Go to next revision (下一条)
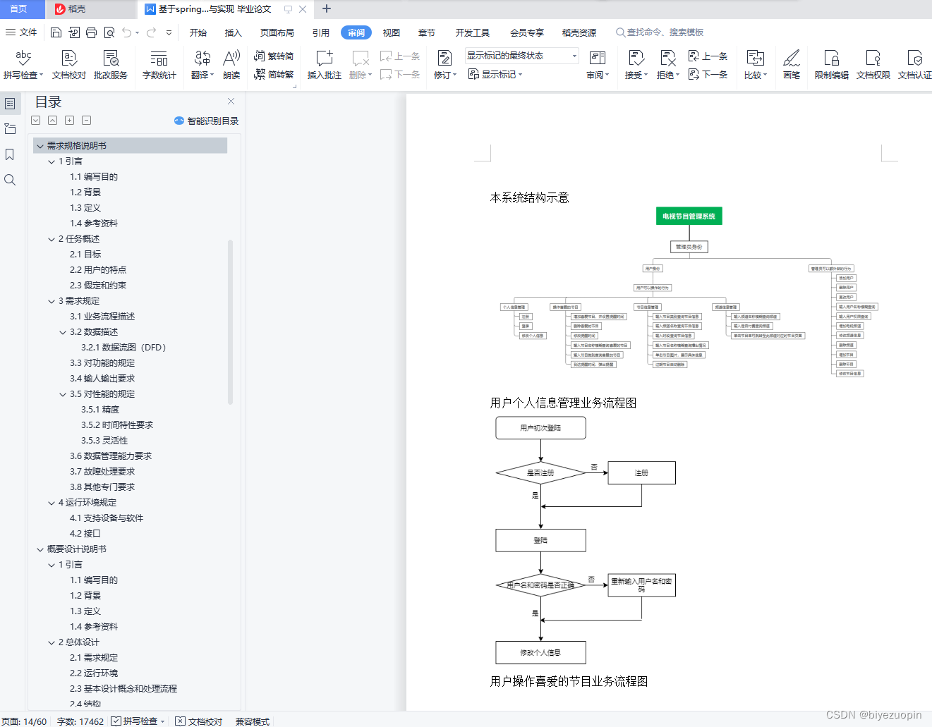The width and height of the screenshot is (932, 727). (708, 74)
